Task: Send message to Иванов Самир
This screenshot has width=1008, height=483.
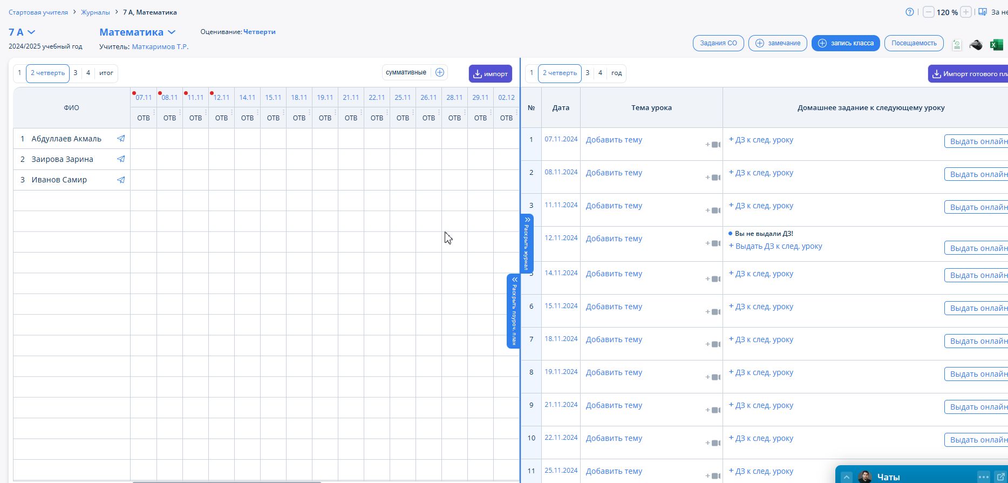Action: click(121, 180)
